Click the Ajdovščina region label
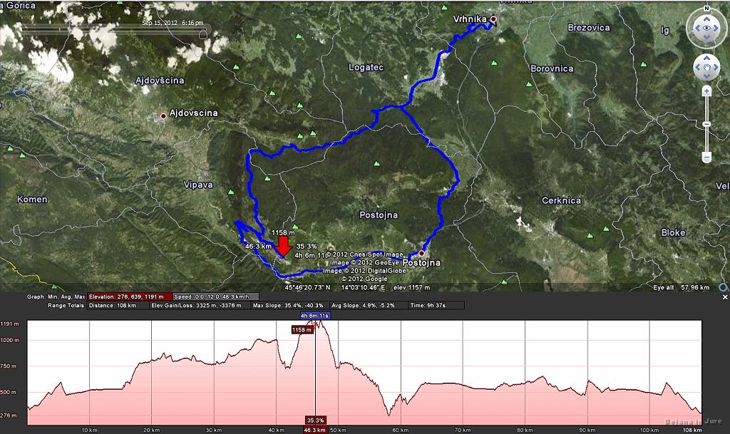 (160, 81)
